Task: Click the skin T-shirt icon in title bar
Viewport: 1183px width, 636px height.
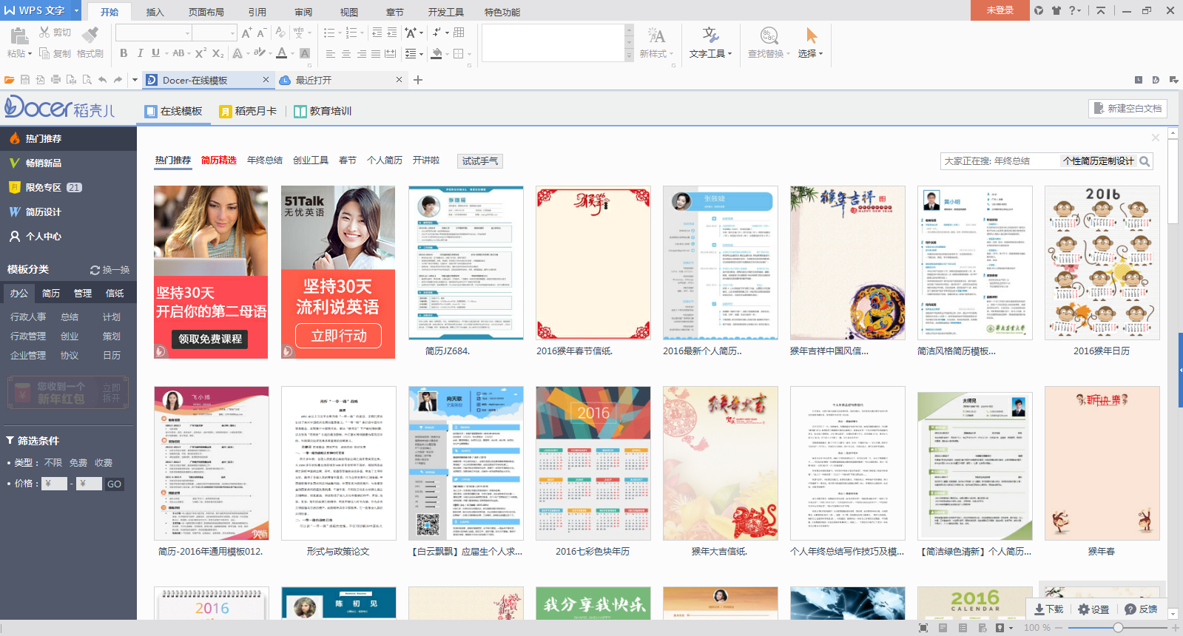Action: point(1056,10)
